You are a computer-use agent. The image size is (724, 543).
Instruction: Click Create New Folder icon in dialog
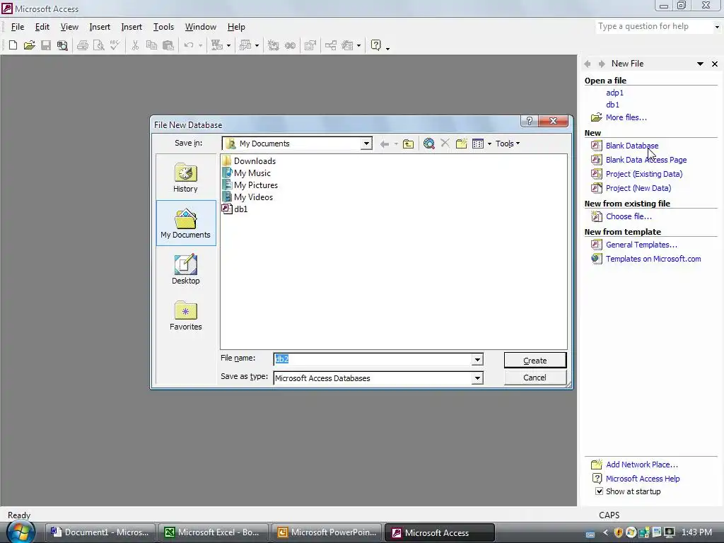click(x=461, y=144)
